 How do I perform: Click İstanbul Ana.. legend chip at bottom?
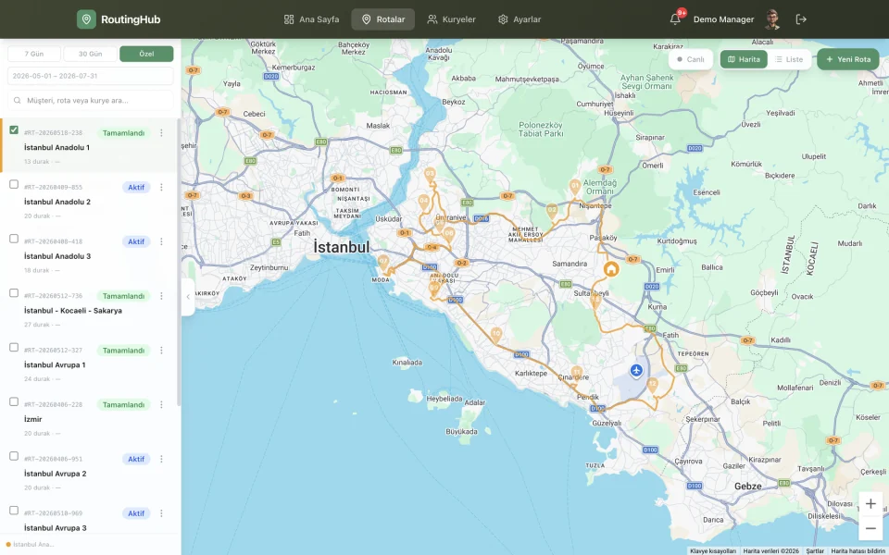pos(30,545)
